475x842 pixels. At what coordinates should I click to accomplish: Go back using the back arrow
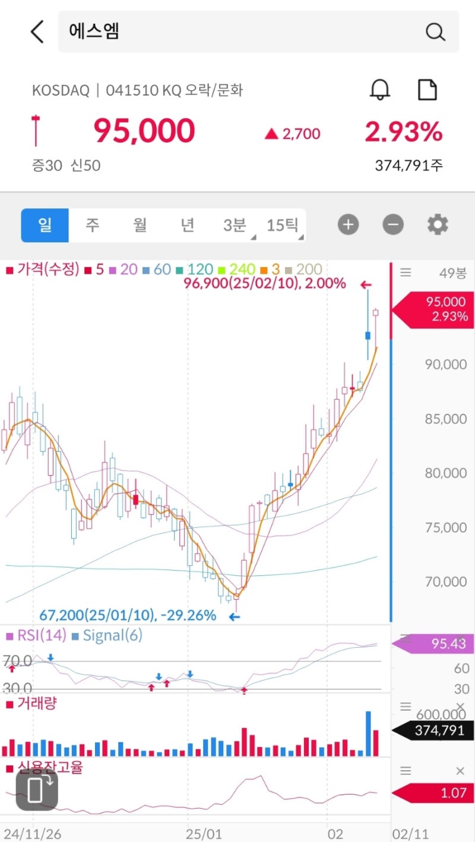tap(36, 31)
